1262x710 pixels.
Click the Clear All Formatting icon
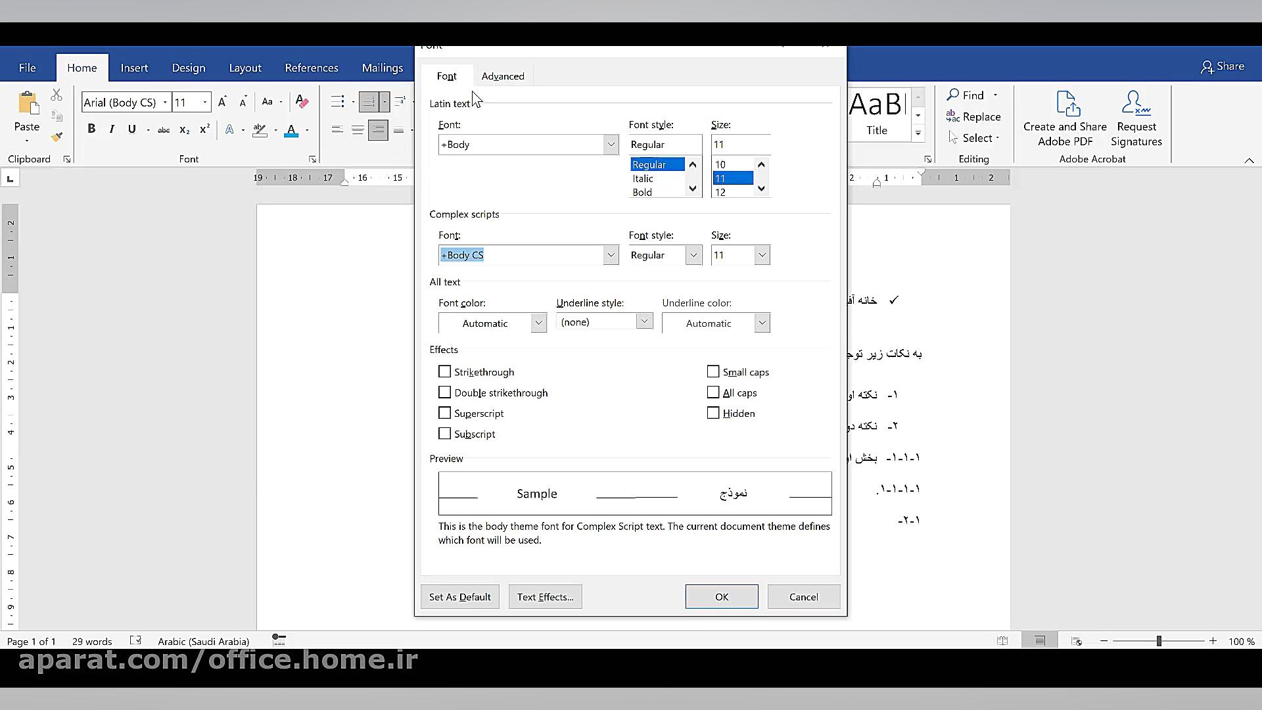pyautogui.click(x=302, y=102)
